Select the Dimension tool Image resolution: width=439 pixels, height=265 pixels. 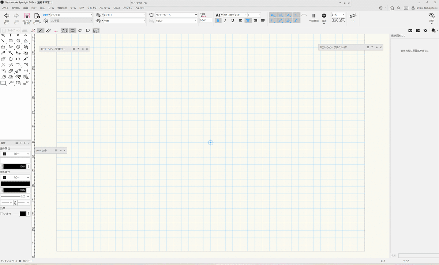(26, 71)
